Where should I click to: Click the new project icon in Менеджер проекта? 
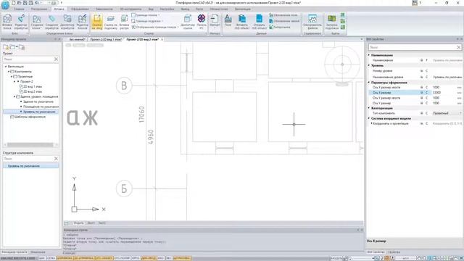click(5, 47)
